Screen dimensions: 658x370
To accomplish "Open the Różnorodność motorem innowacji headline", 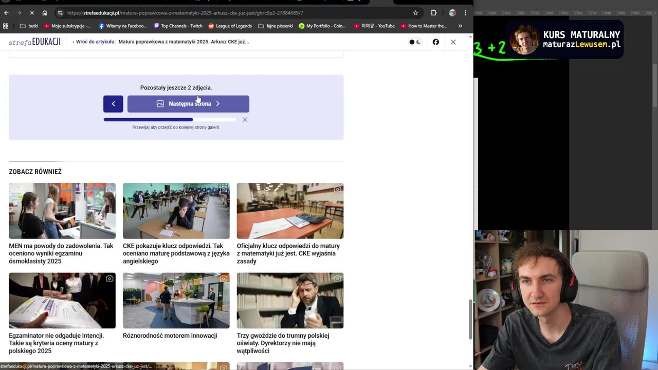I will pos(170,336).
